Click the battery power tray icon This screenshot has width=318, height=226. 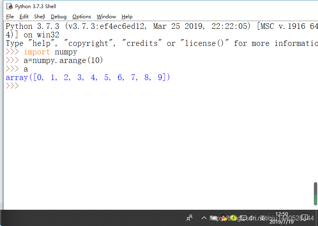tap(214, 218)
